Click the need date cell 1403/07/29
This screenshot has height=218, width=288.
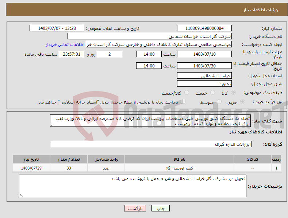pyautogui.click(x=31, y=168)
